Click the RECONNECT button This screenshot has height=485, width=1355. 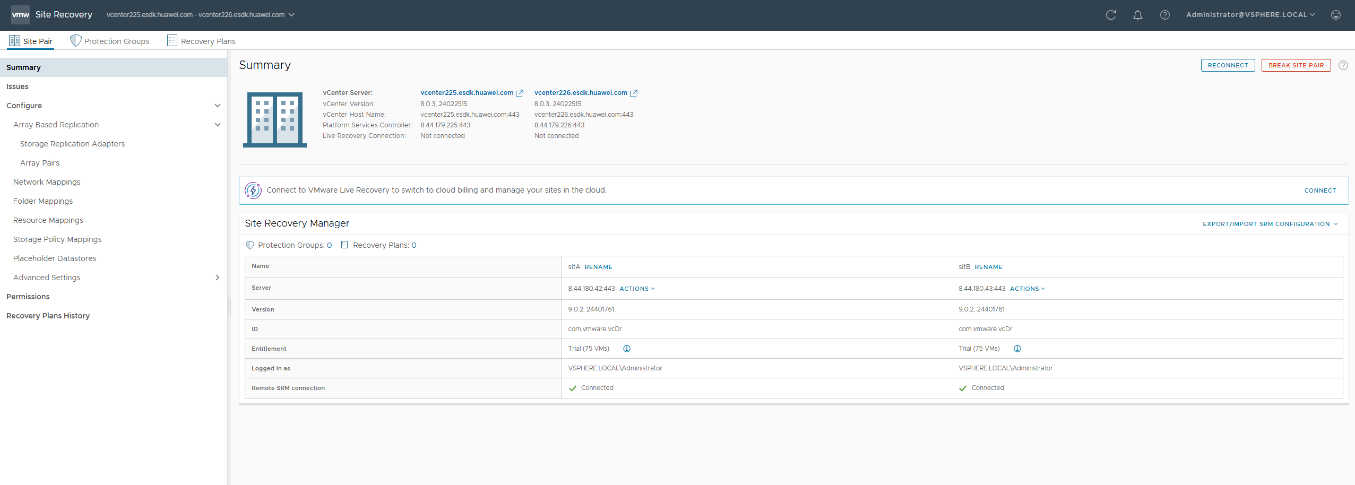coord(1228,65)
